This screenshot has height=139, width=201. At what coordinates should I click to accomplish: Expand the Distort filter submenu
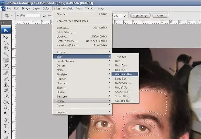point(82,65)
